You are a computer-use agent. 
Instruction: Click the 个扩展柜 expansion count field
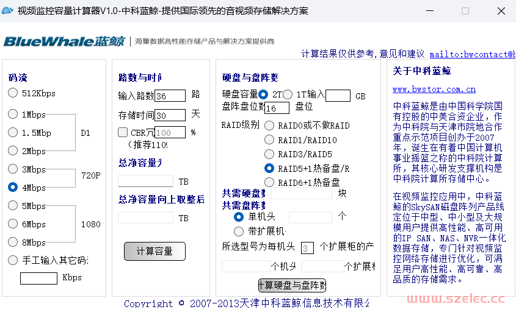click(322, 266)
